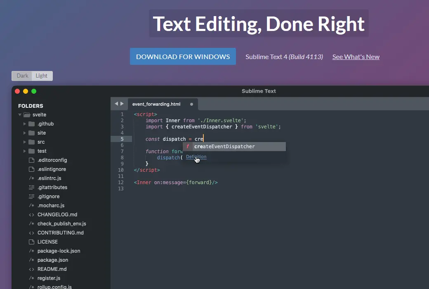Open LICENSE in the sidebar
This screenshot has width=429, height=289.
(47, 242)
